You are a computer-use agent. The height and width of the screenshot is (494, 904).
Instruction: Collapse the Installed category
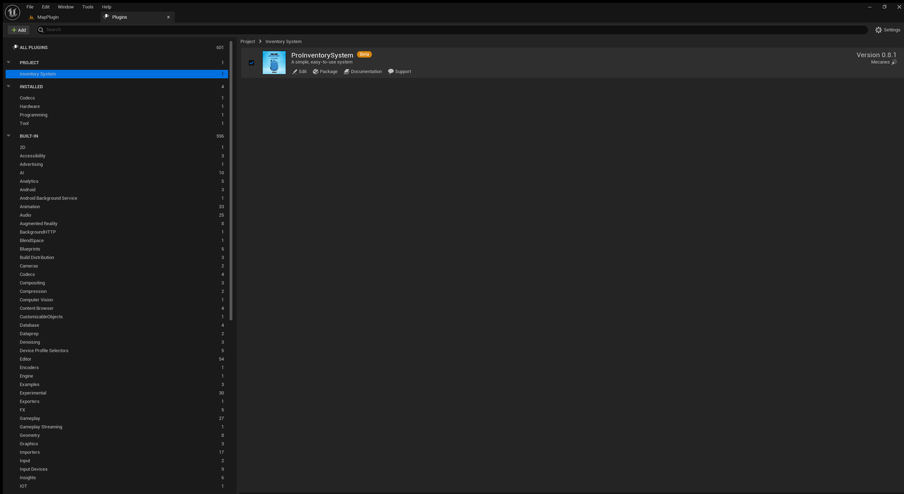click(8, 86)
